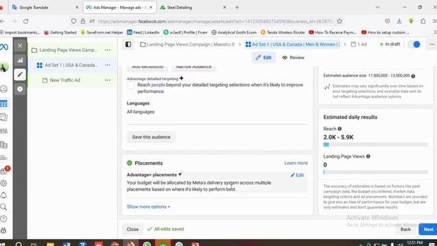This screenshot has height=246, width=437.
Task: Switch to Steel Detailing browser tab
Action: (193, 8)
